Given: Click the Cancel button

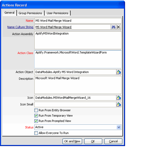Looking at the screenshot, I should [113, 141].
